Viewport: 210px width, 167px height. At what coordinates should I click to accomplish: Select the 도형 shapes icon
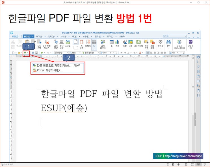point(125,43)
